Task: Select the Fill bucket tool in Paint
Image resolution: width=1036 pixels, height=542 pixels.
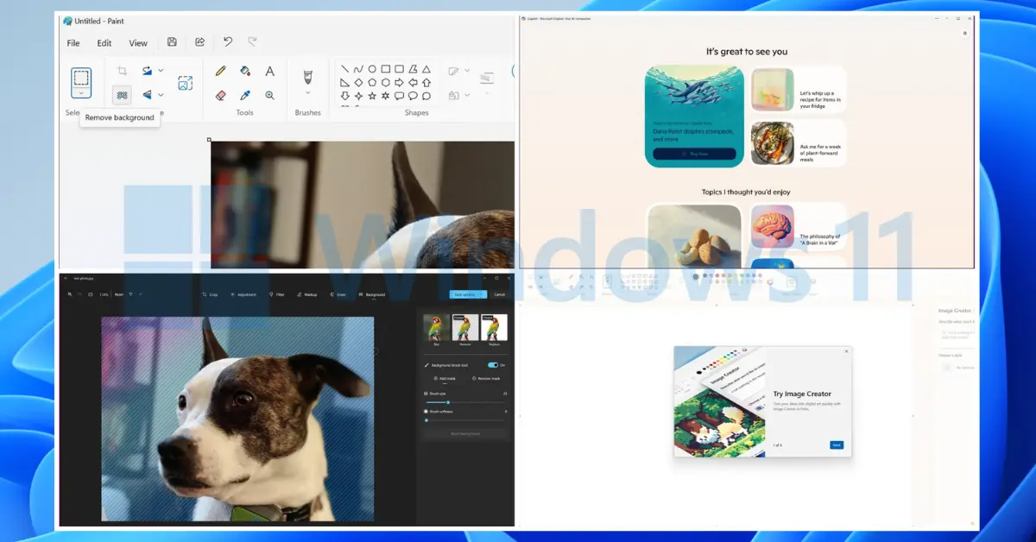Action: point(245,71)
